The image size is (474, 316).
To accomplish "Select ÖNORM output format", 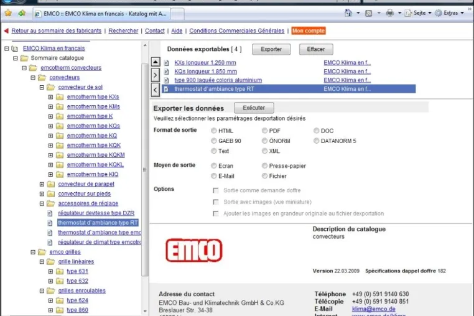I will (x=264, y=141).
